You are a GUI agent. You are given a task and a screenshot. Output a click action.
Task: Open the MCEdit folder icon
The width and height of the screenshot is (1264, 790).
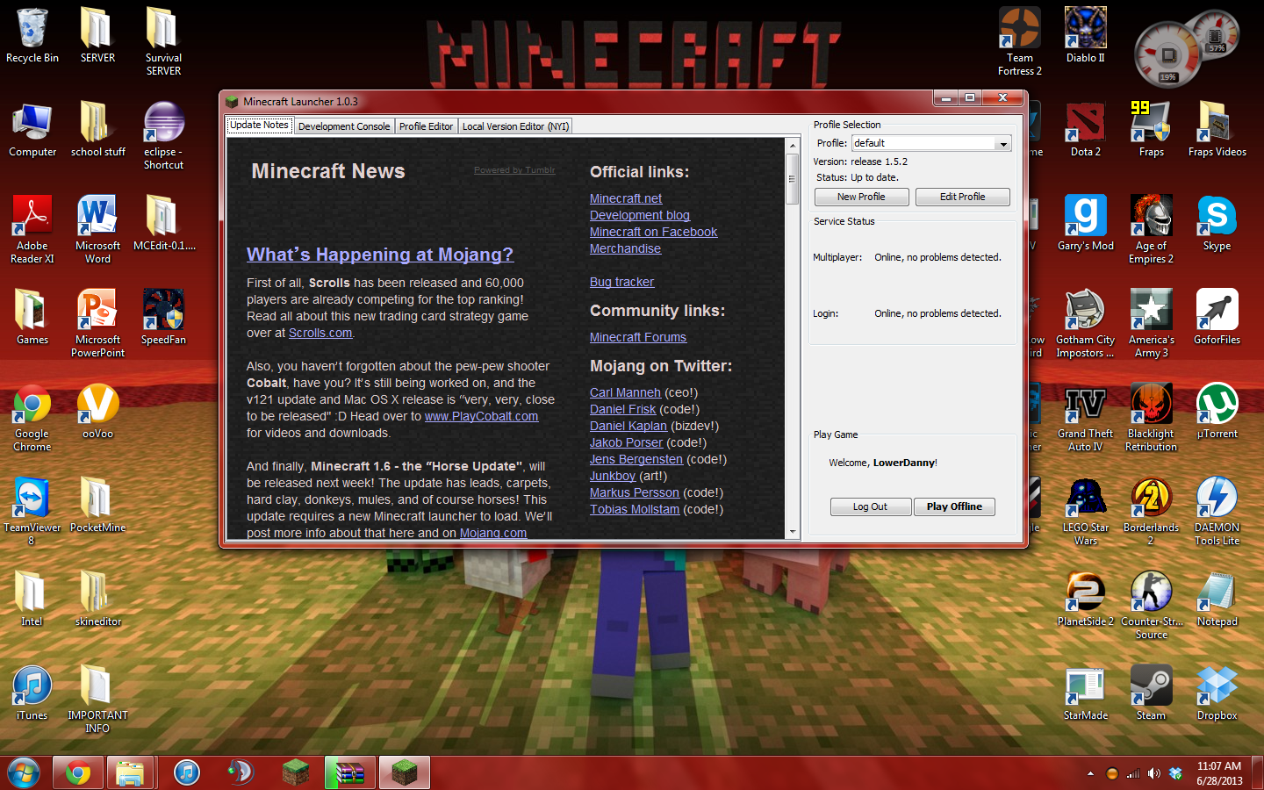163,223
